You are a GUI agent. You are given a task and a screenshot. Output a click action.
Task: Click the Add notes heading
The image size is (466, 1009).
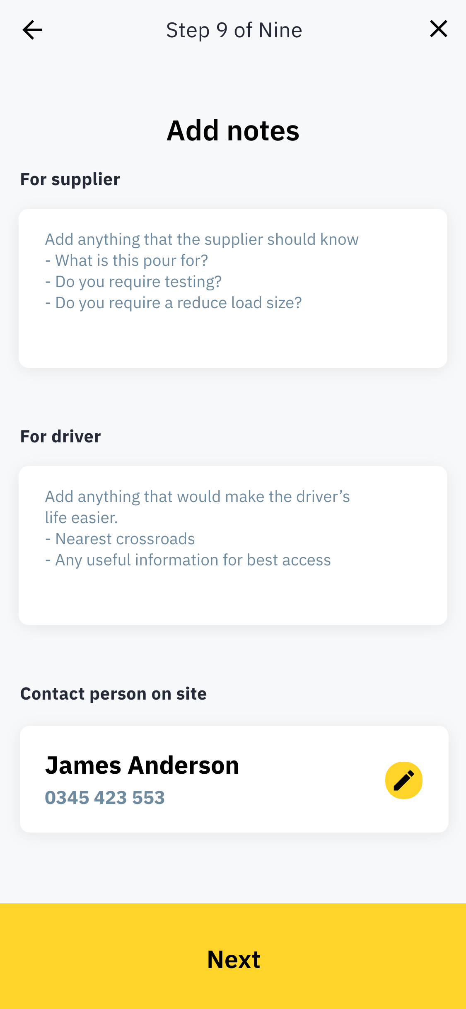[x=233, y=131]
